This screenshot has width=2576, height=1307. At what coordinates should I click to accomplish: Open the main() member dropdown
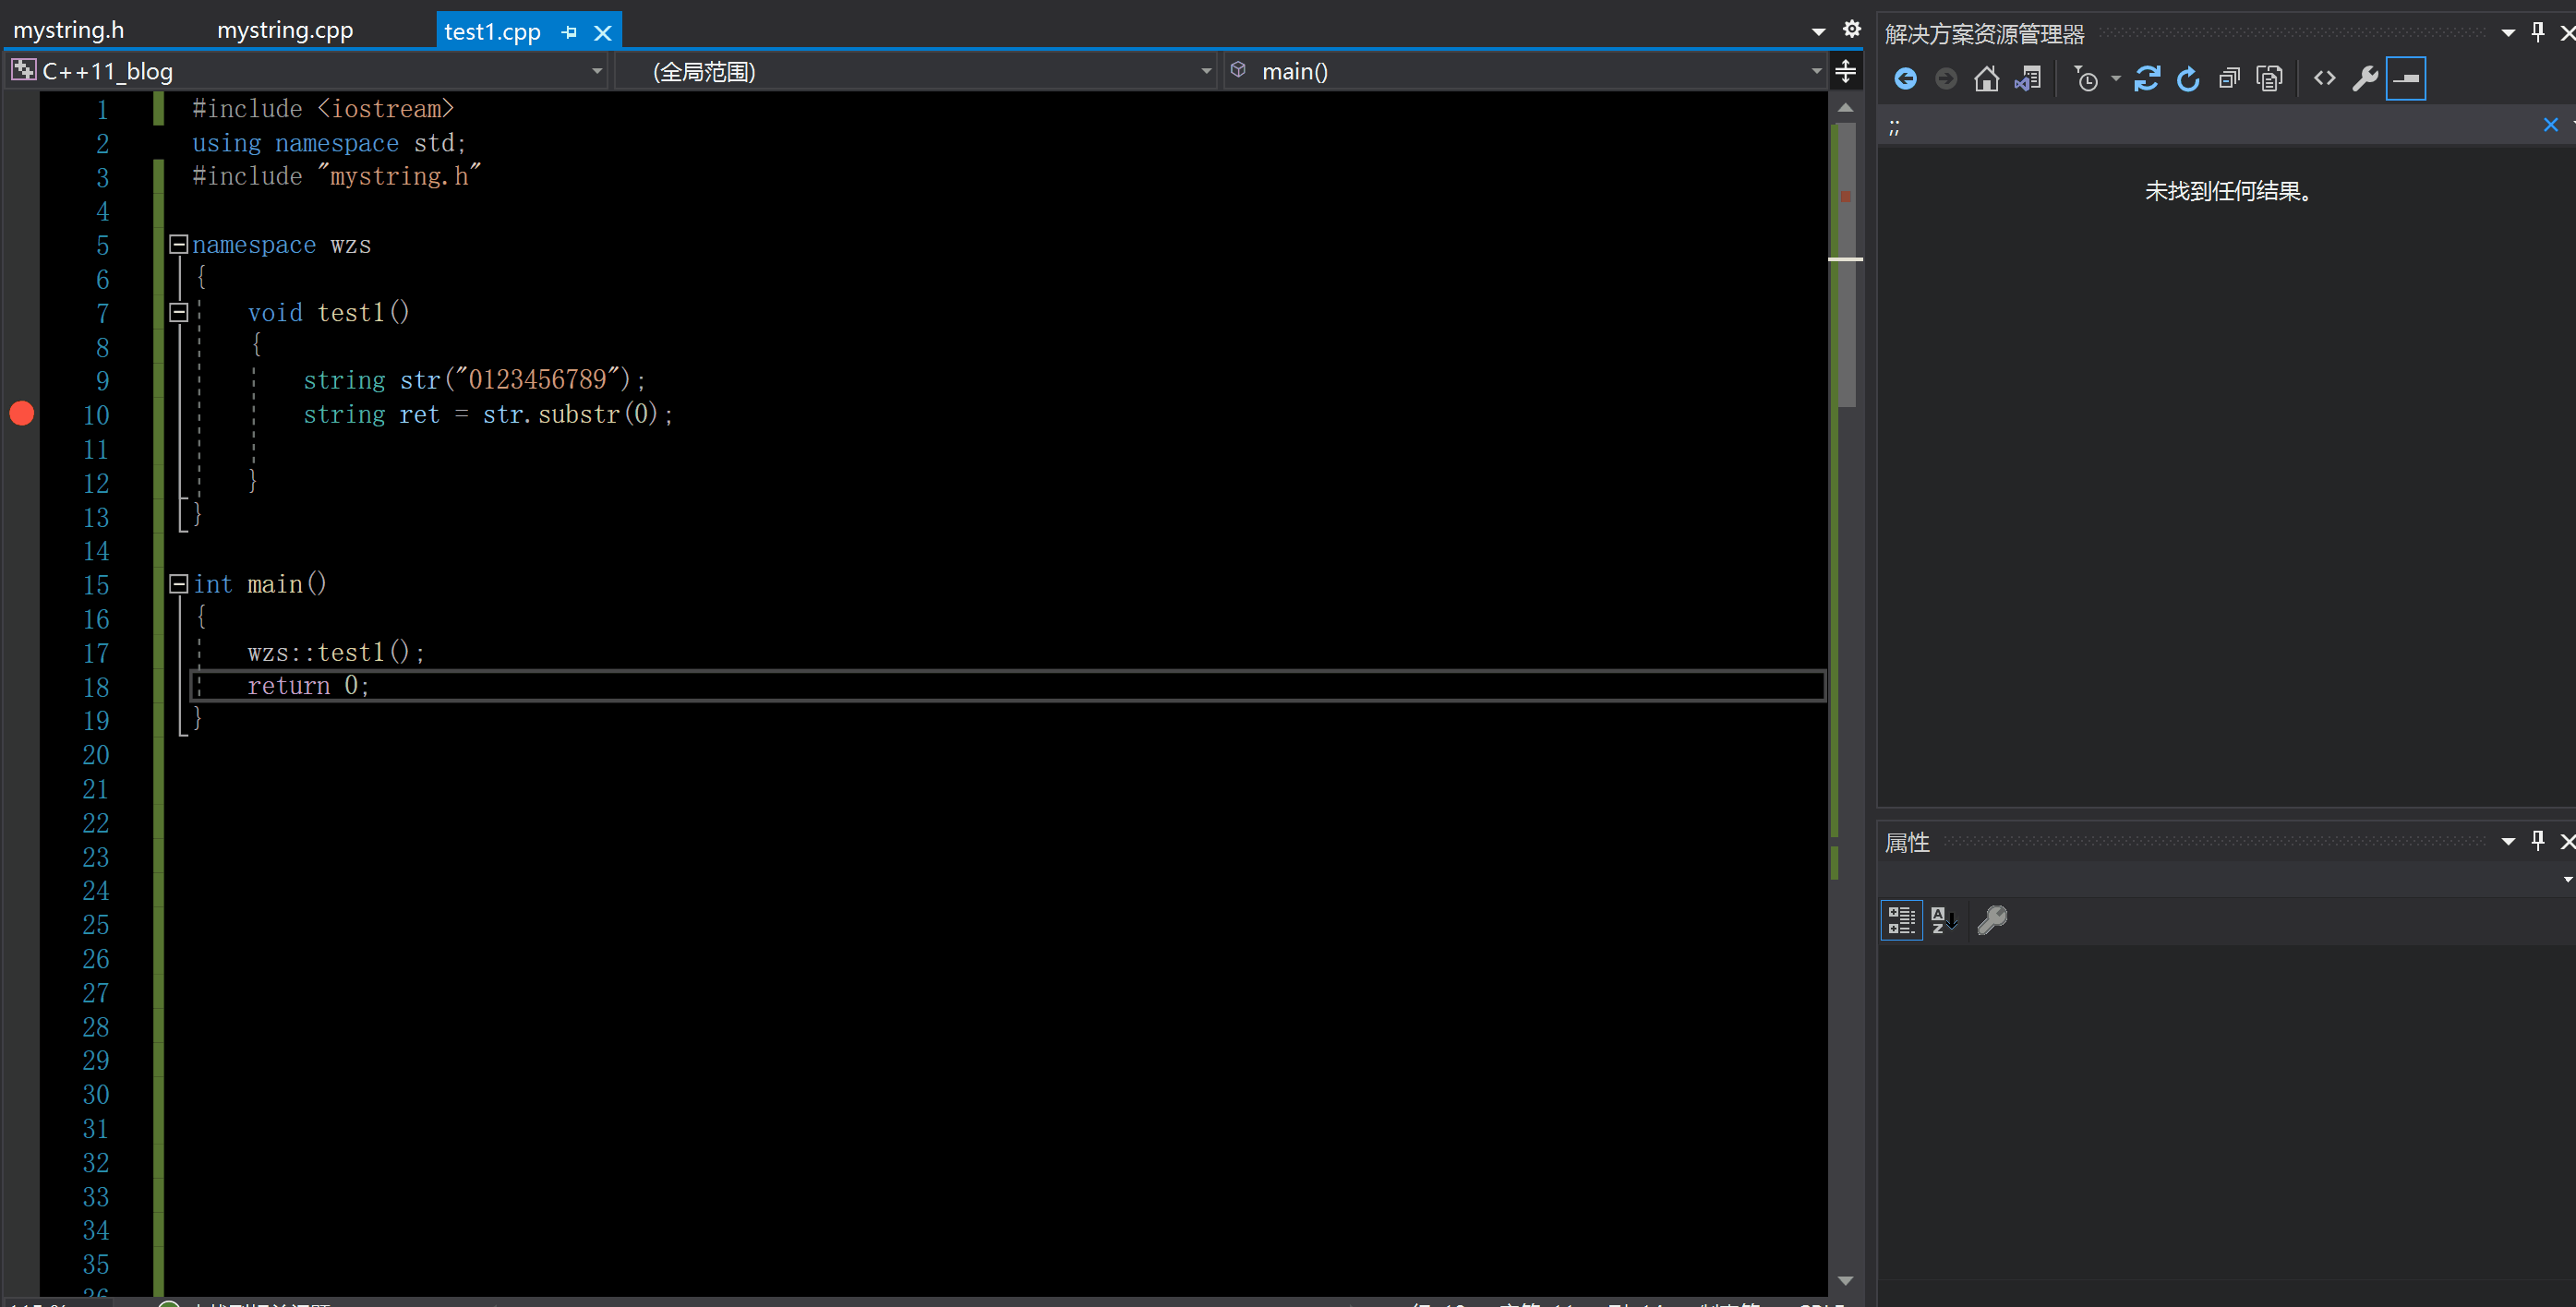1816,71
